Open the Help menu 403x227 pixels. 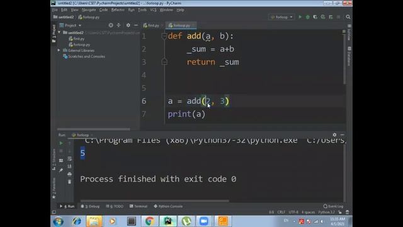[180, 10]
